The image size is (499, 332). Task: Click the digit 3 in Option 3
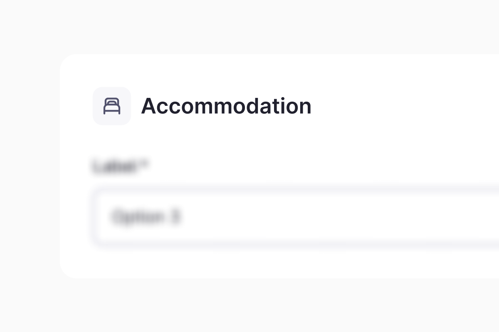(x=175, y=217)
